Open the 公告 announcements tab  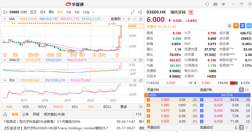[25, 114]
